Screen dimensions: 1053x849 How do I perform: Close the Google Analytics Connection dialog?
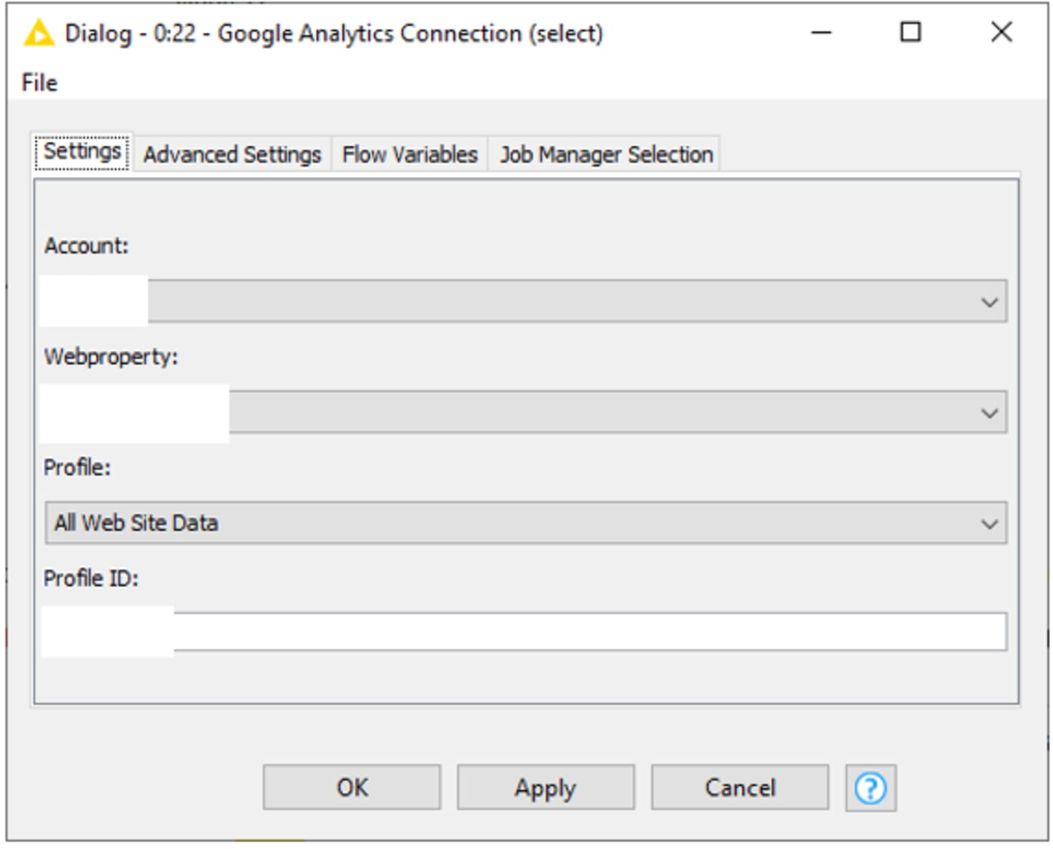point(1002,32)
